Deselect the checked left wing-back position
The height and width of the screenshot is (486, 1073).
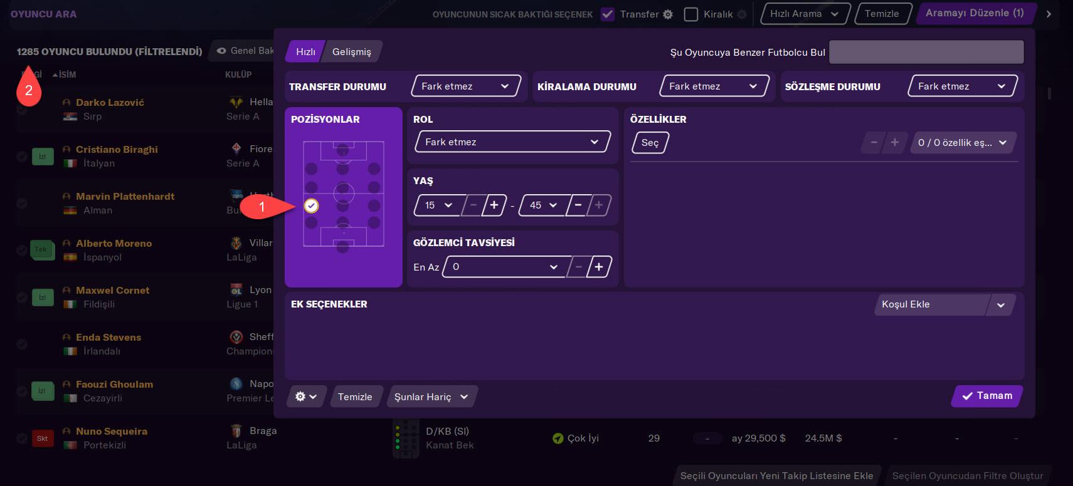[x=311, y=205]
